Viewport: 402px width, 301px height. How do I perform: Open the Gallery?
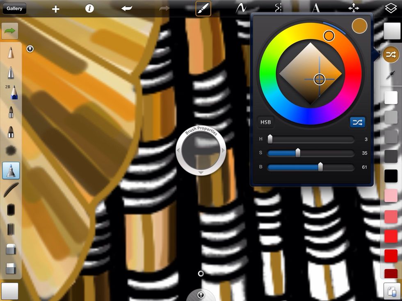(x=14, y=8)
